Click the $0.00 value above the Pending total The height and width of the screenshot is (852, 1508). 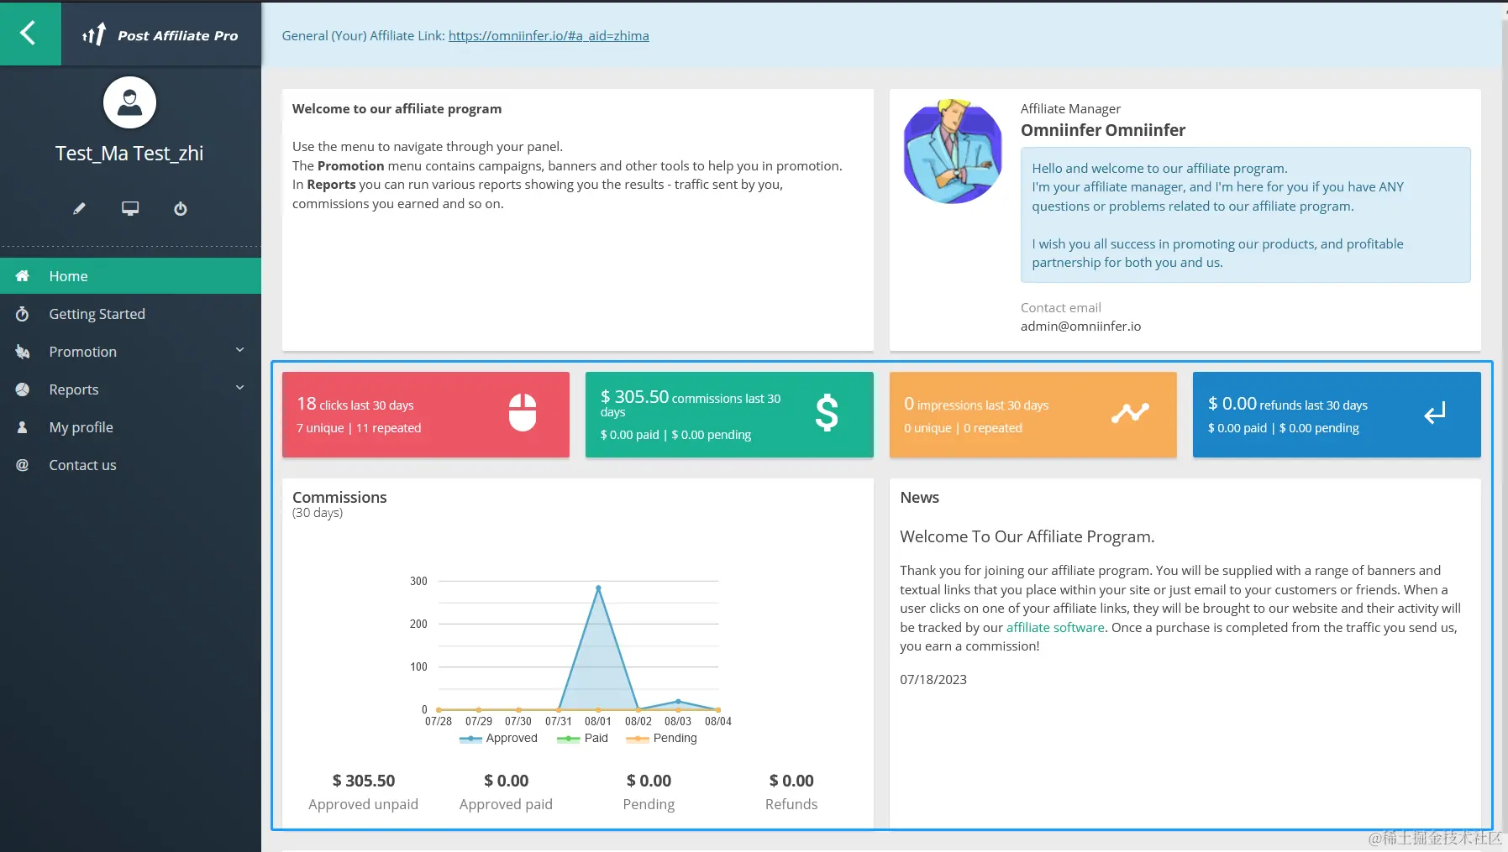(x=649, y=781)
